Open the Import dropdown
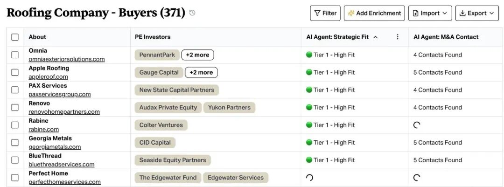The image size is (504, 187). pyautogui.click(x=430, y=13)
